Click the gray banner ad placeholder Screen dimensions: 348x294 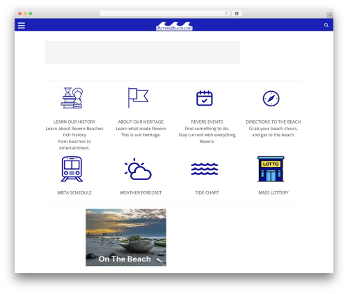point(142,52)
